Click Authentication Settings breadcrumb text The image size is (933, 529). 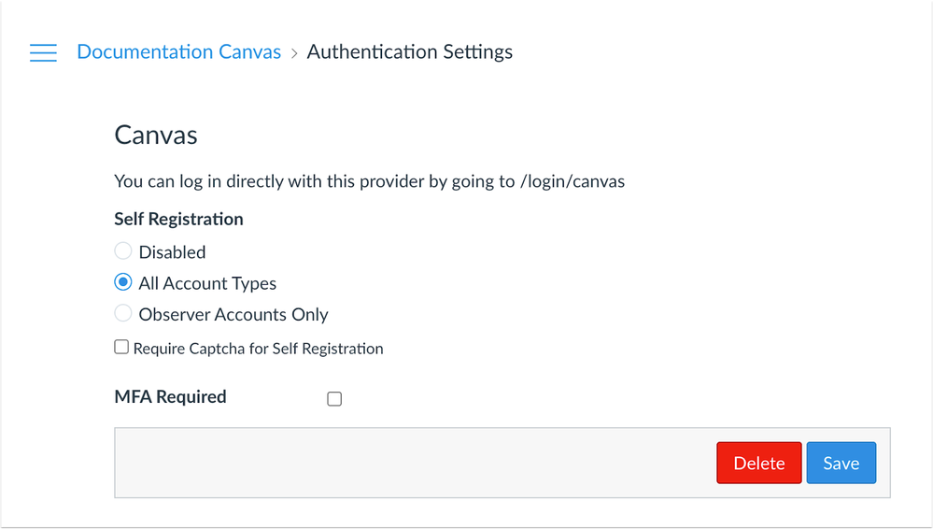[x=409, y=51]
